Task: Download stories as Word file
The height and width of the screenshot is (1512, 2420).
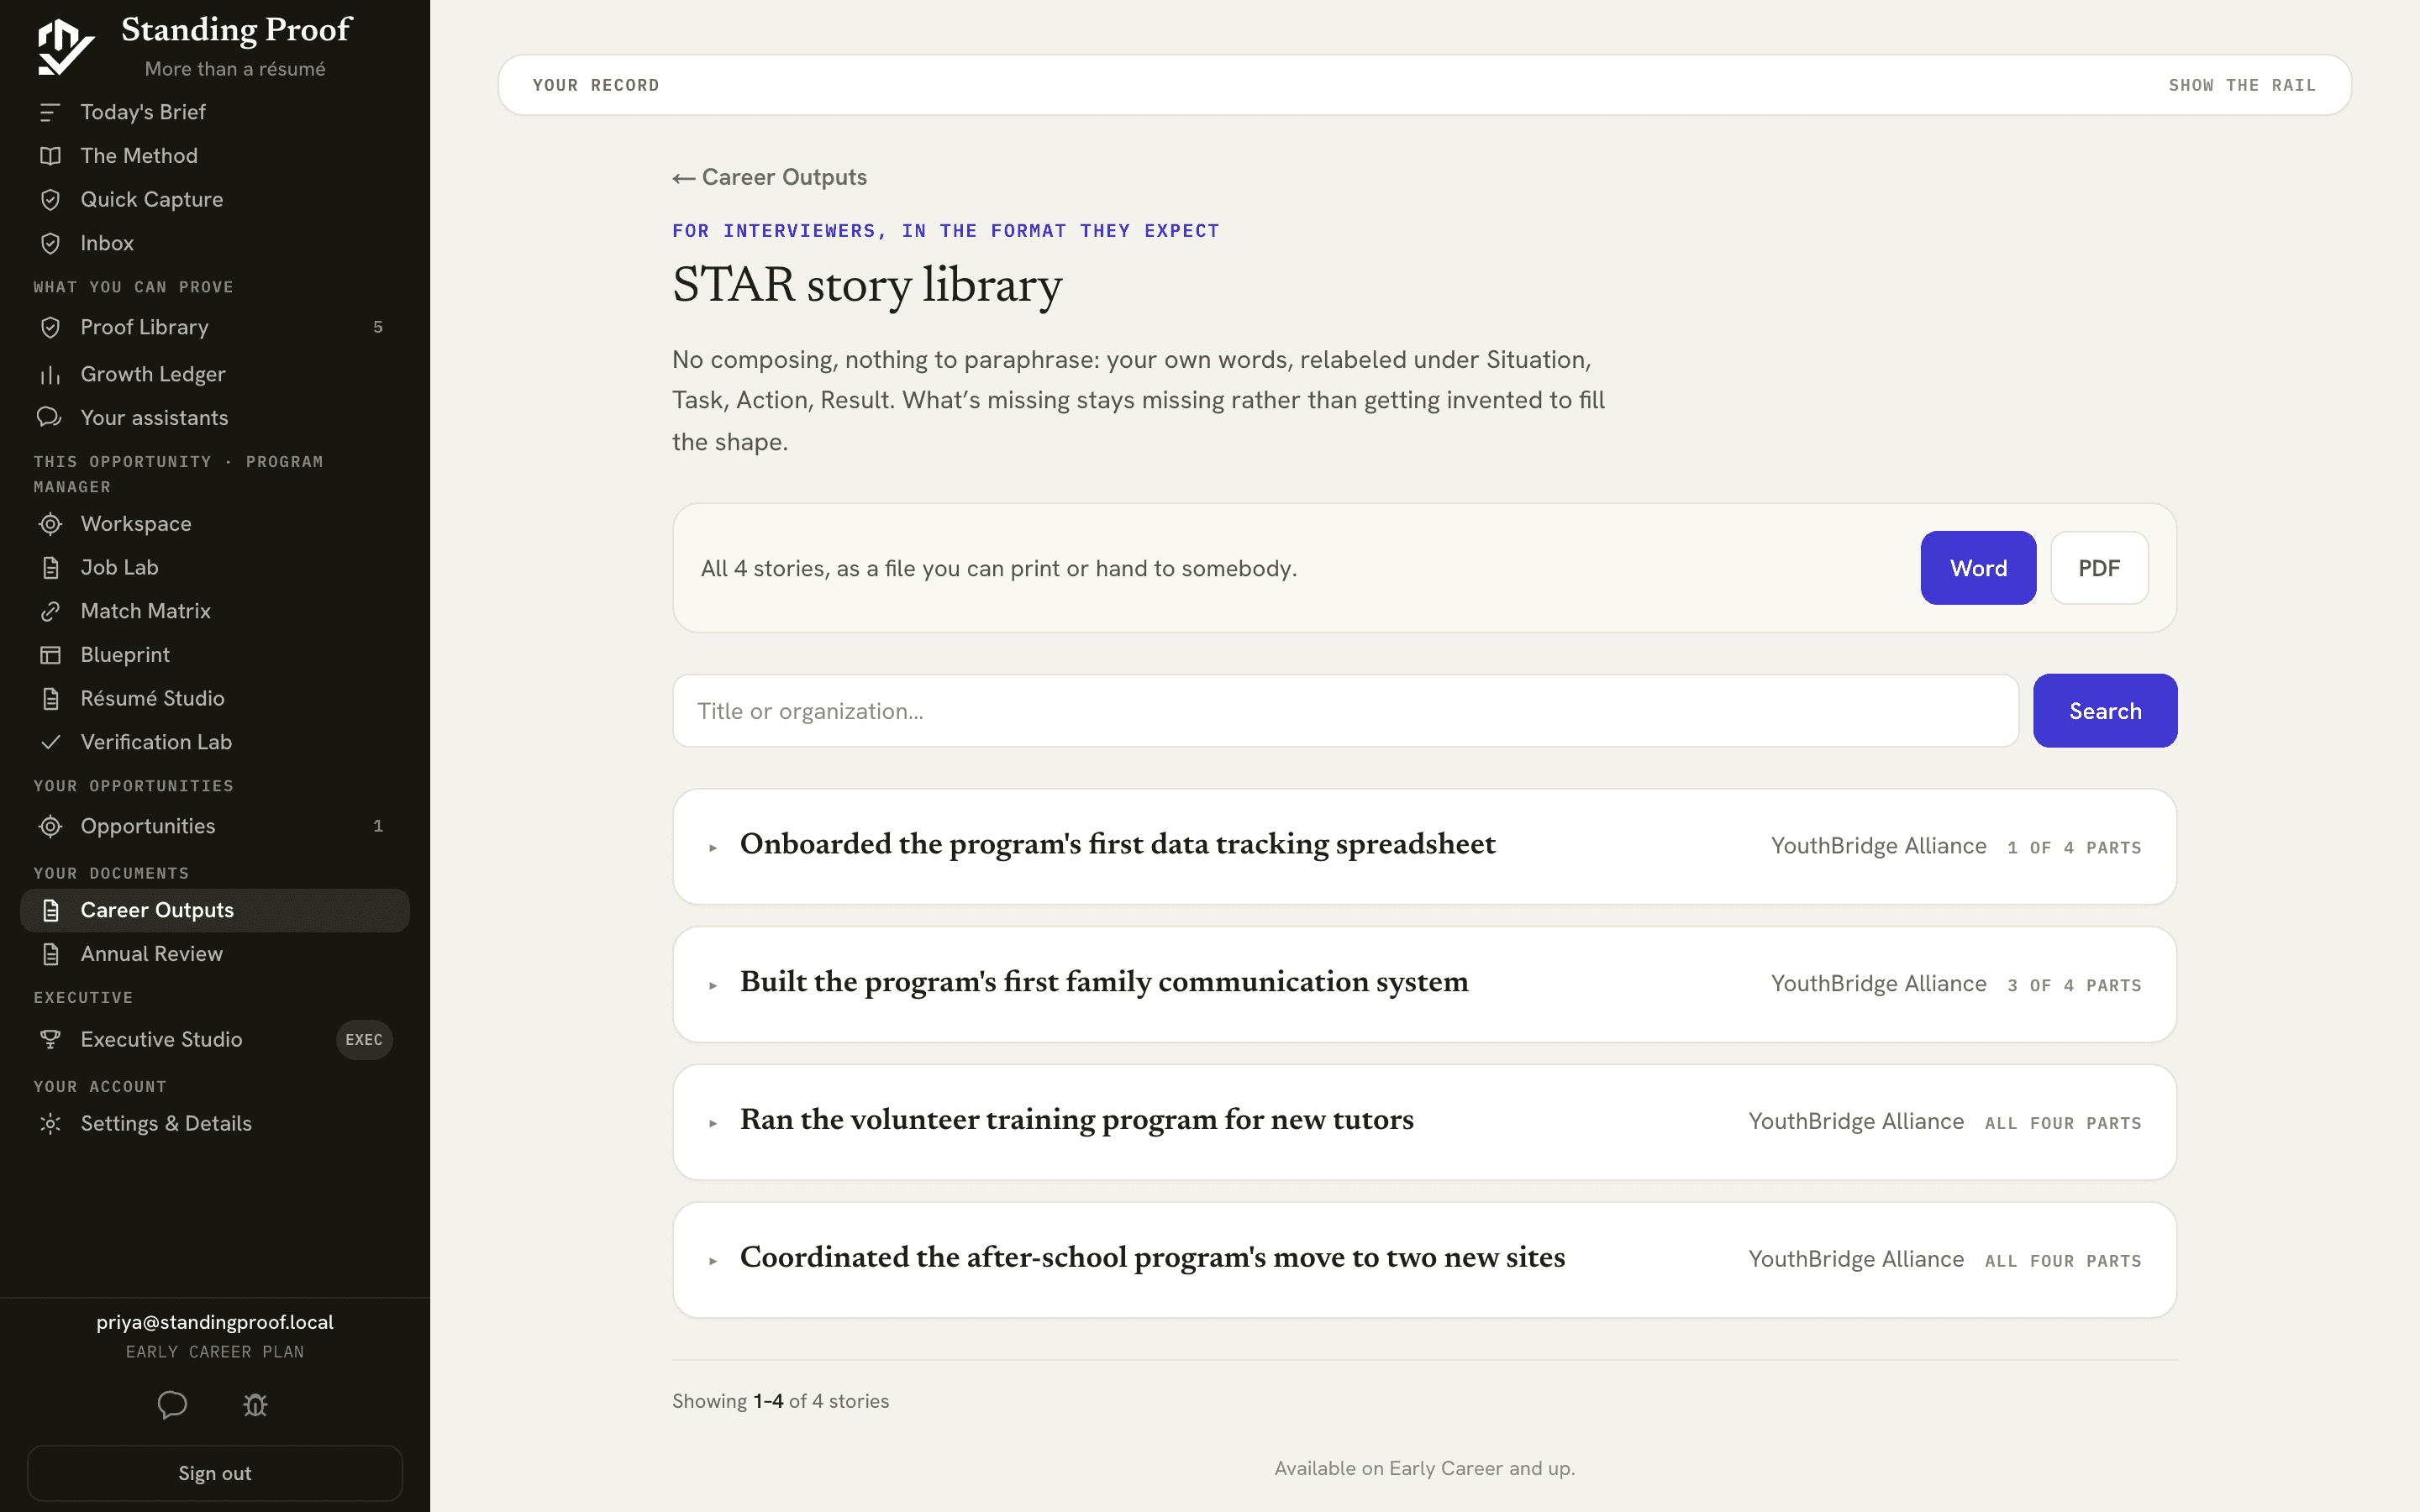Action: [1978, 568]
